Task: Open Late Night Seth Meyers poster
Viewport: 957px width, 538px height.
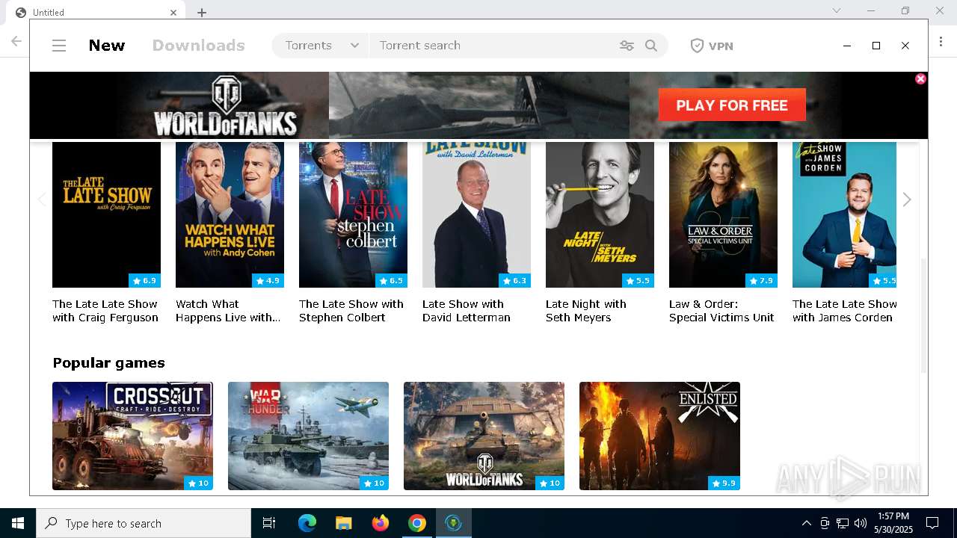Action: tap(600, 214)
